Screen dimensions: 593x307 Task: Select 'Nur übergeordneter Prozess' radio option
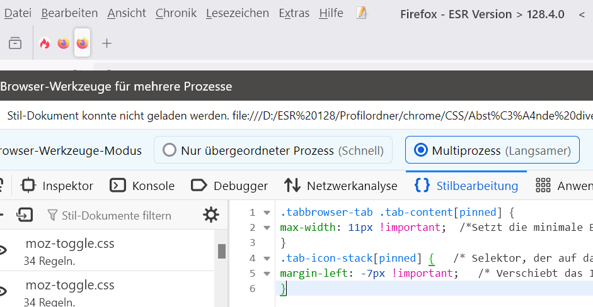(170, 150)
